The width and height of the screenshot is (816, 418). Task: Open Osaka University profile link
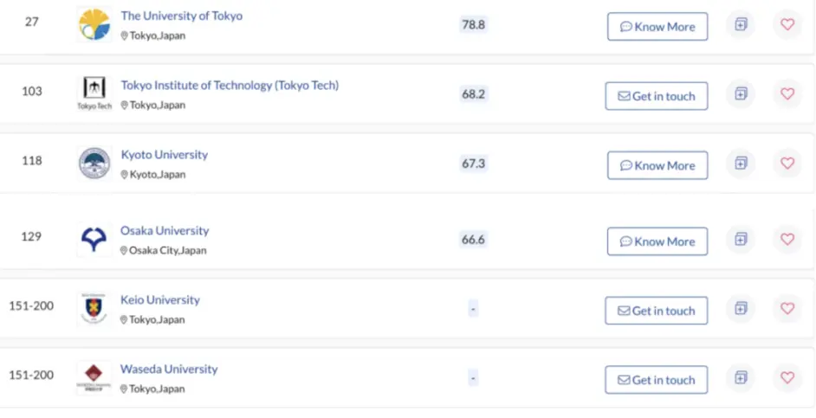[x=165, y=231]
